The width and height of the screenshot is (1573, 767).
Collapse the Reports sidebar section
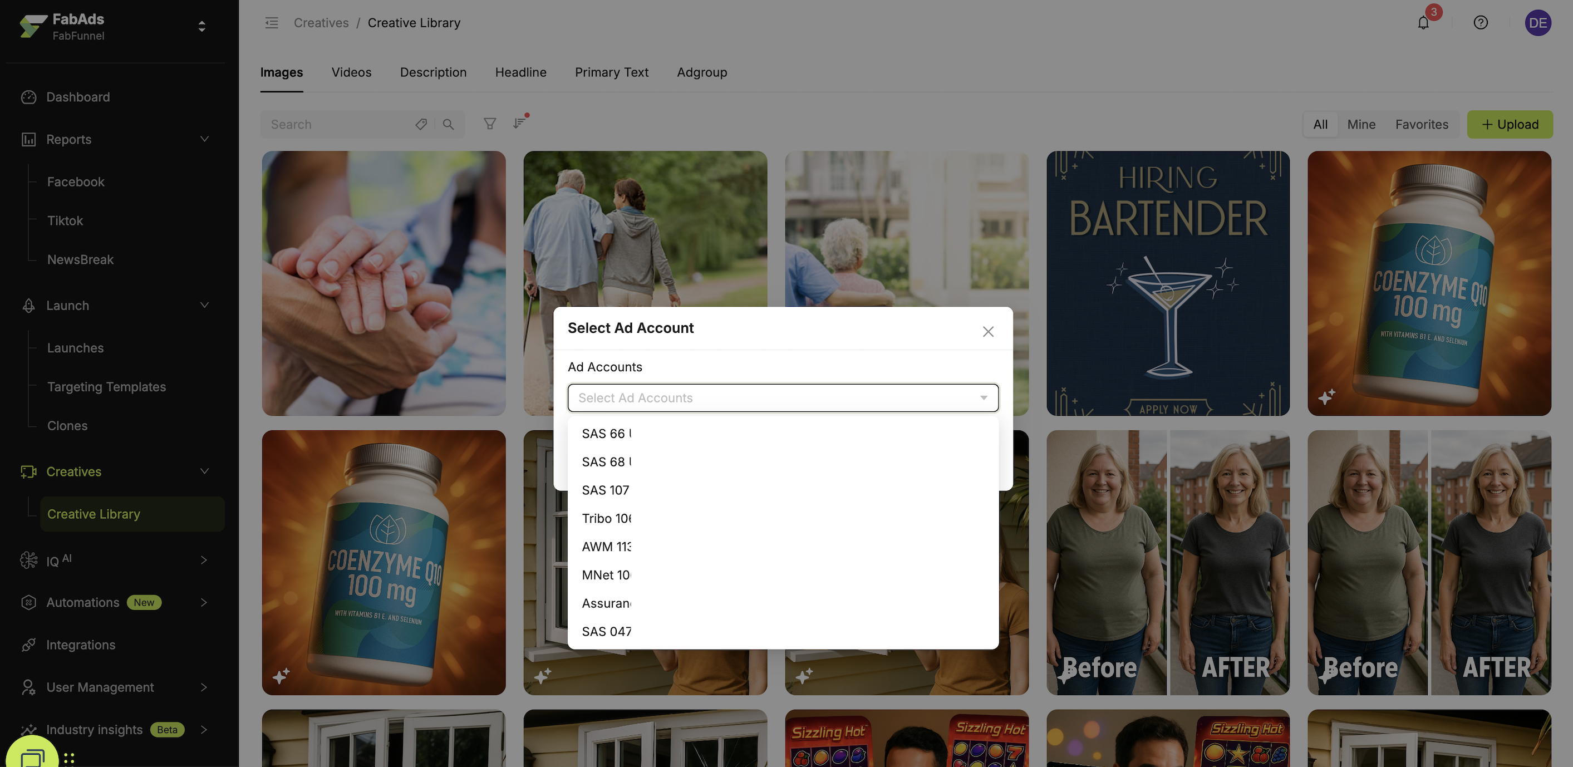click(205, 139)
